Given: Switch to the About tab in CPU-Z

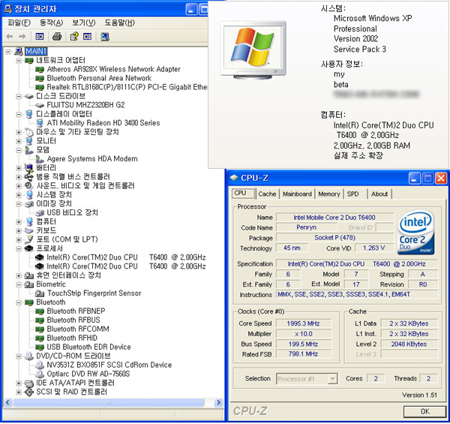Looking at the screenshot, I should pos(379,194).
